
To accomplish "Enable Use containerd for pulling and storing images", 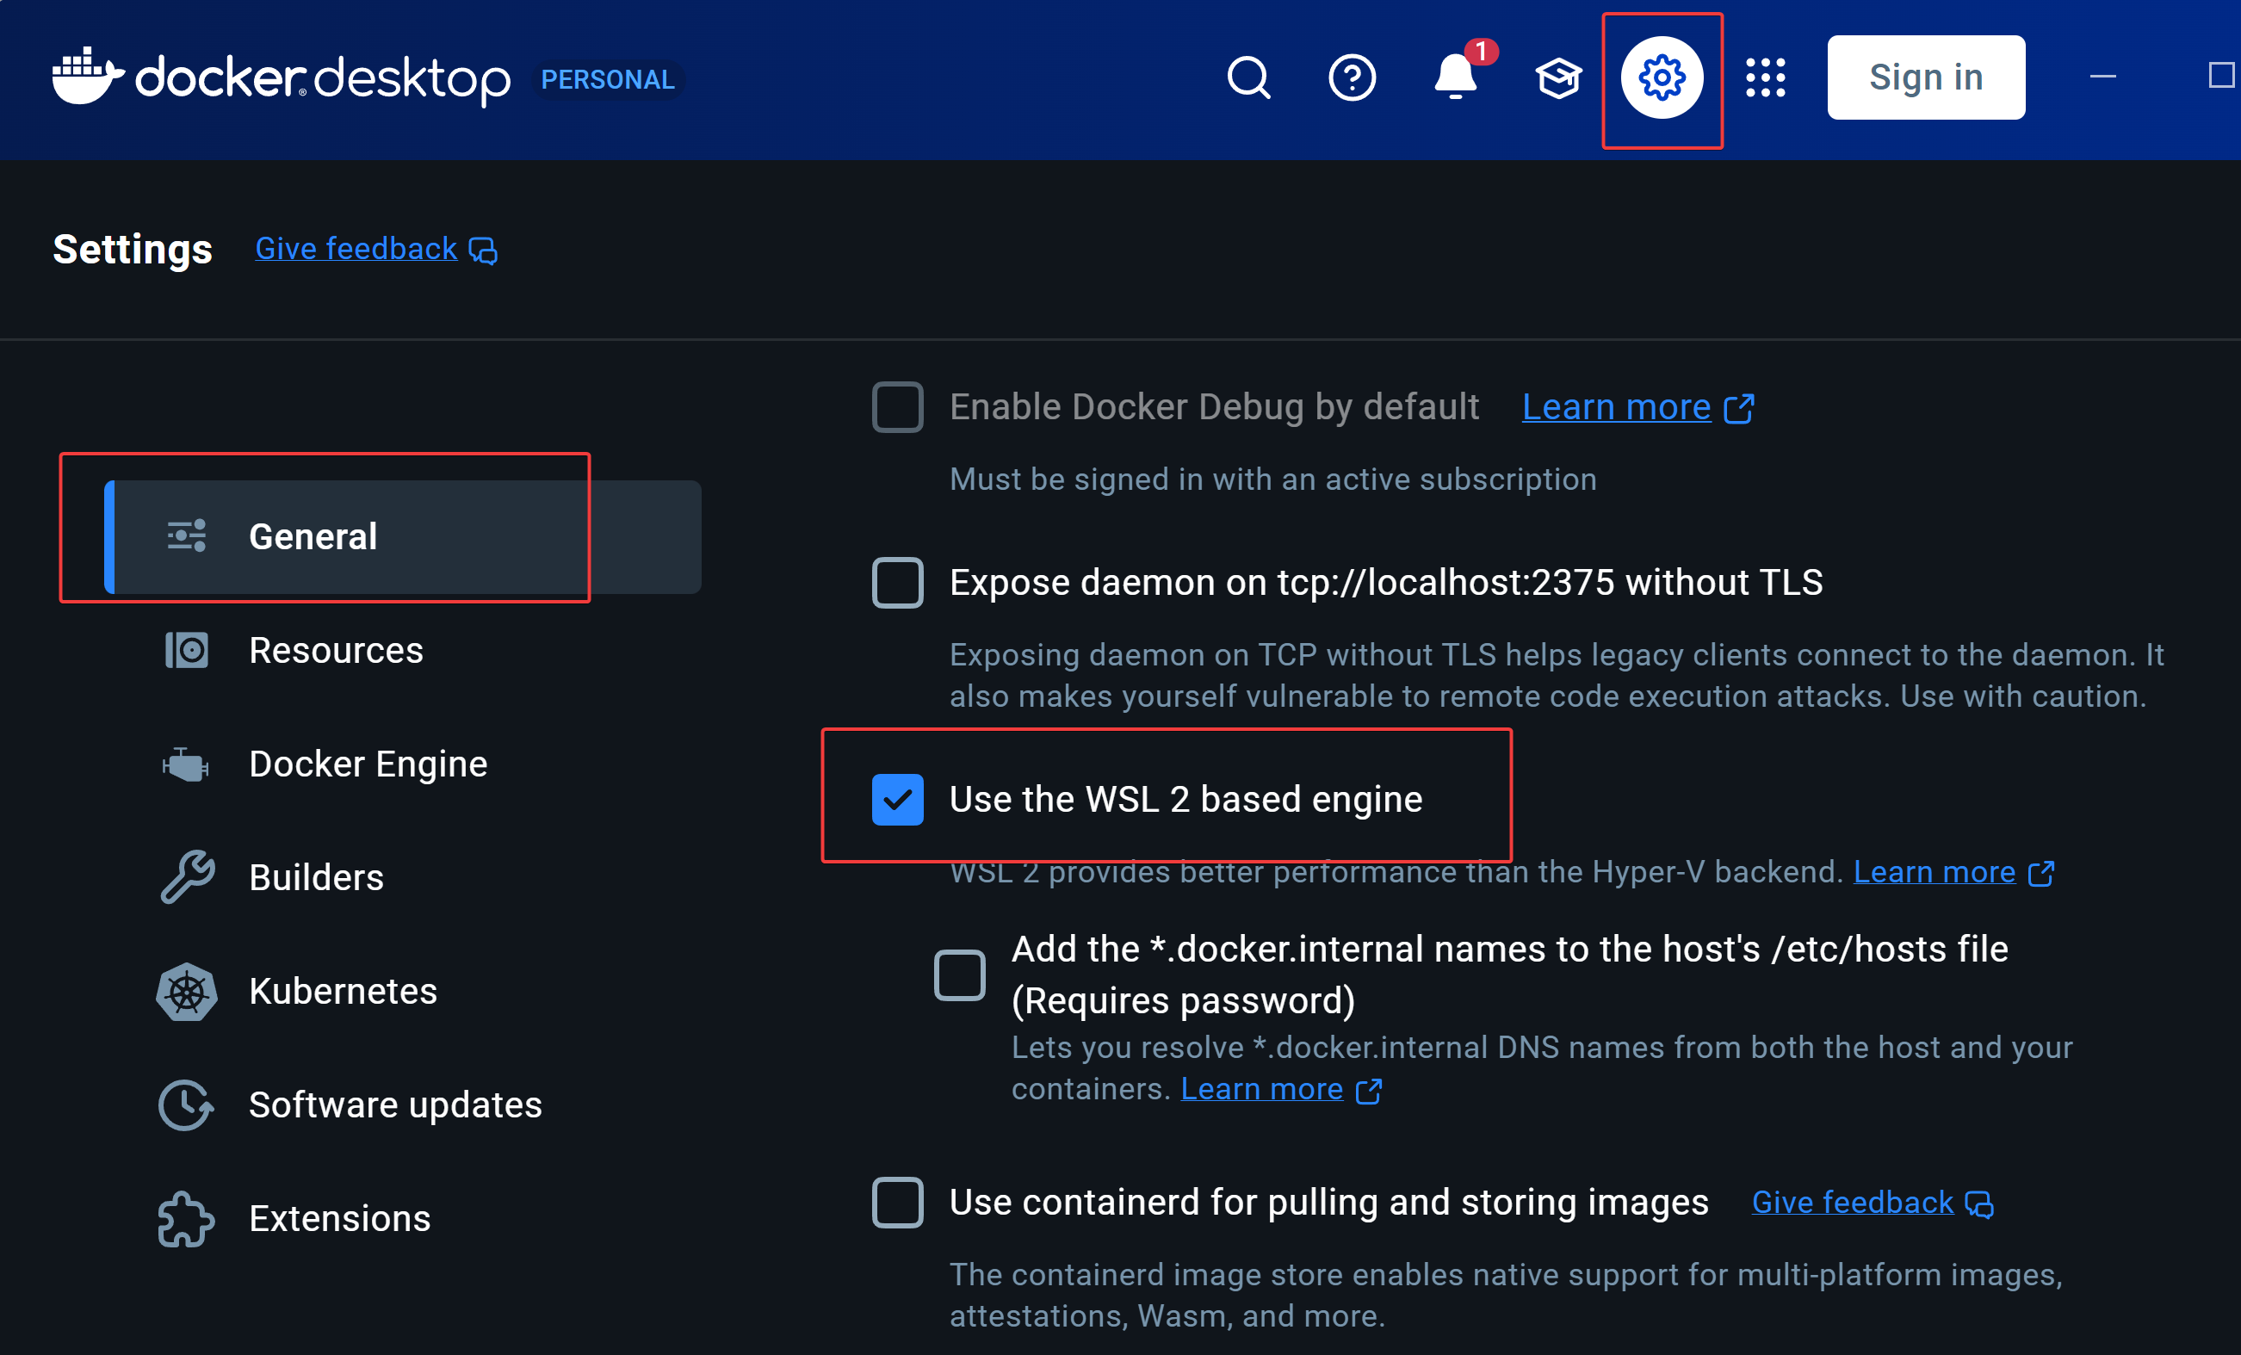I will click(x=897, y=1203).
